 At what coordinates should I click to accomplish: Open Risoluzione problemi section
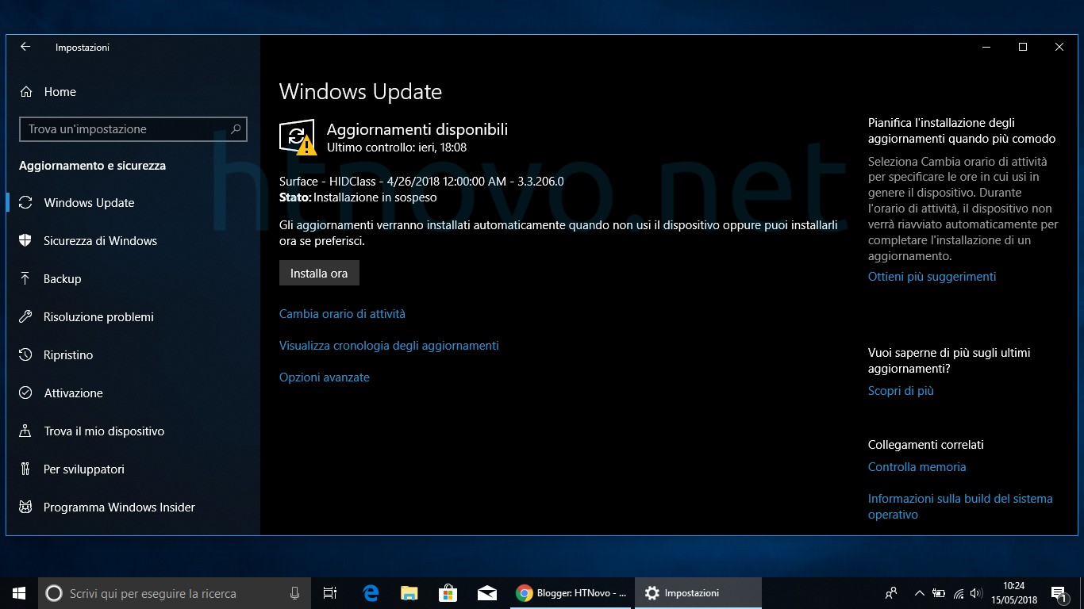(x=133, y=317)
